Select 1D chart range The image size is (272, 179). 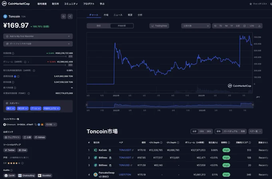coord(215,26)
